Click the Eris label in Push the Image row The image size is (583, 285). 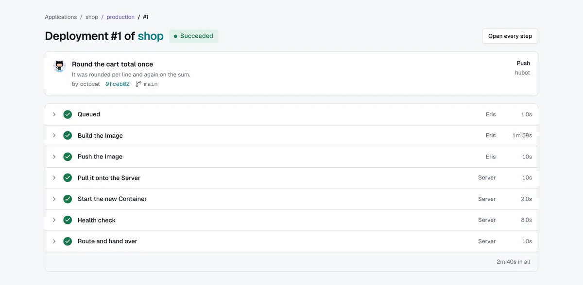[x=491, y=157]
